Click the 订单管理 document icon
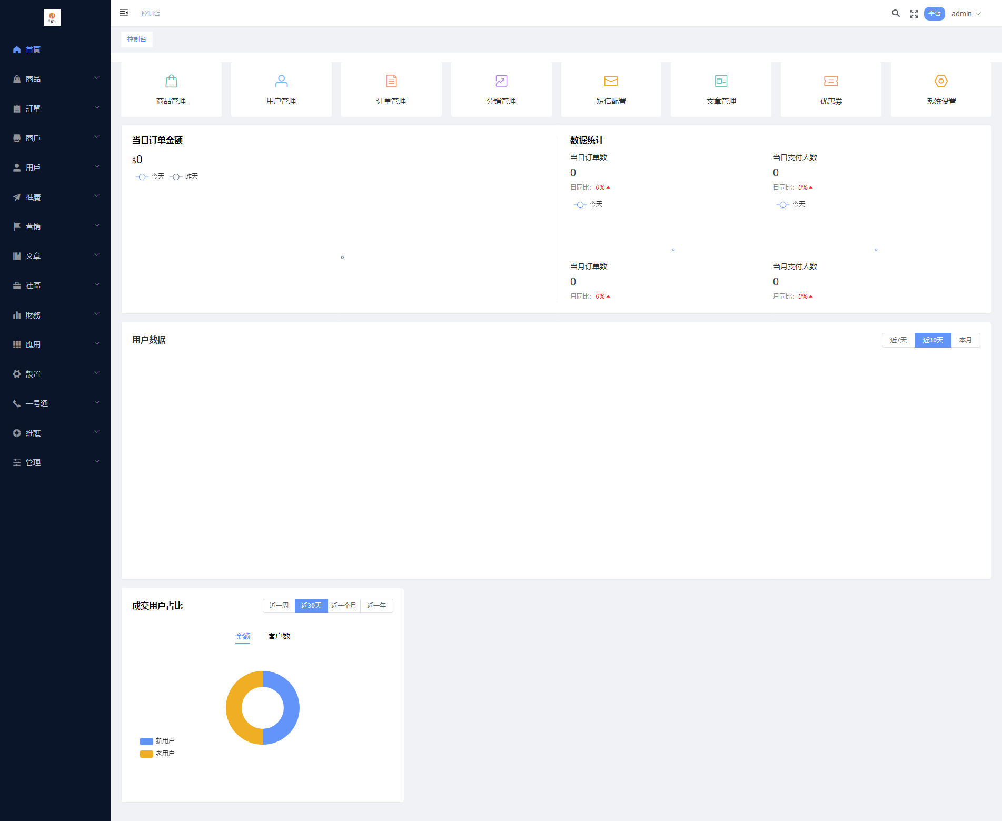This screenshot has height=821, width=1002. [x=391, y=81]
